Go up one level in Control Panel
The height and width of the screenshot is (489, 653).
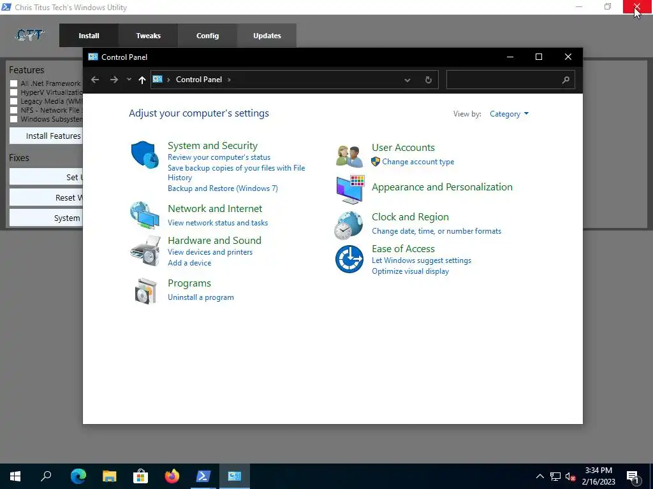point(142,80)
